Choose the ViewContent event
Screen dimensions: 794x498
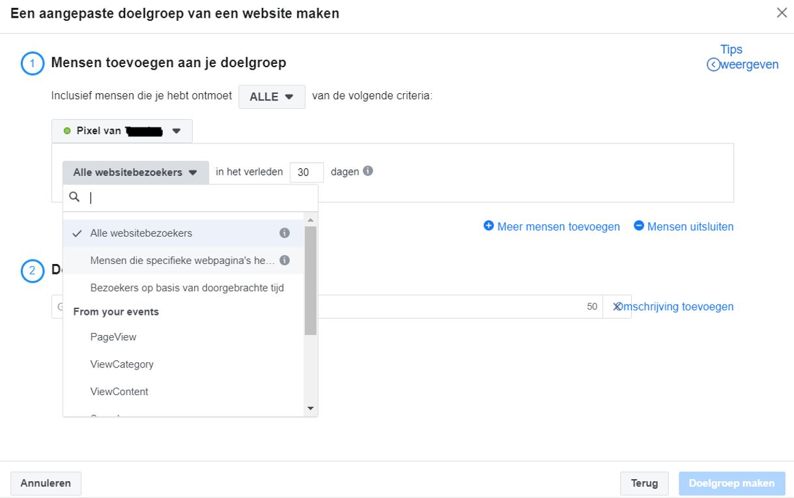pyautogui.click(x=183, y=392)
